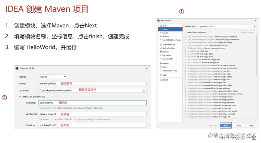Enable the Create from archetype checkbox
Screen dimensions: 261x143
186,32
